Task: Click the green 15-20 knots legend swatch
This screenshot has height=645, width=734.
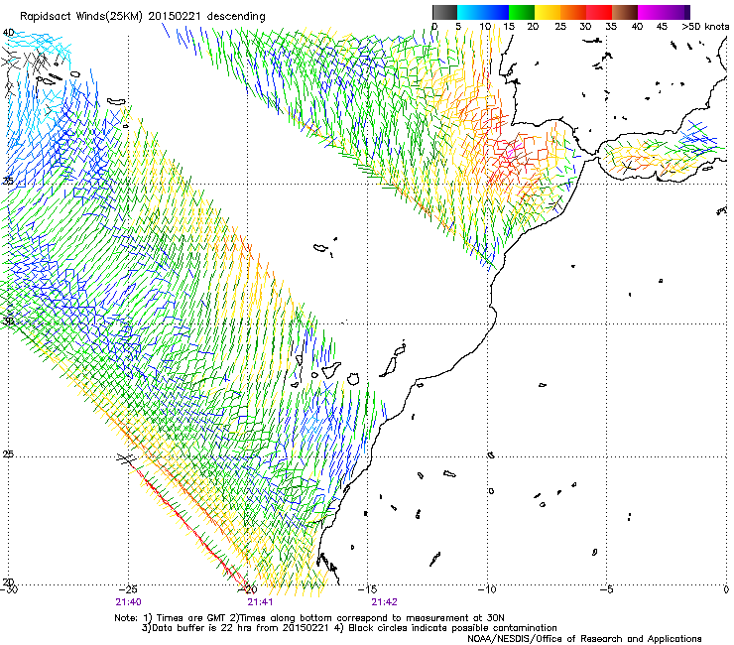Action: point(522,12)
